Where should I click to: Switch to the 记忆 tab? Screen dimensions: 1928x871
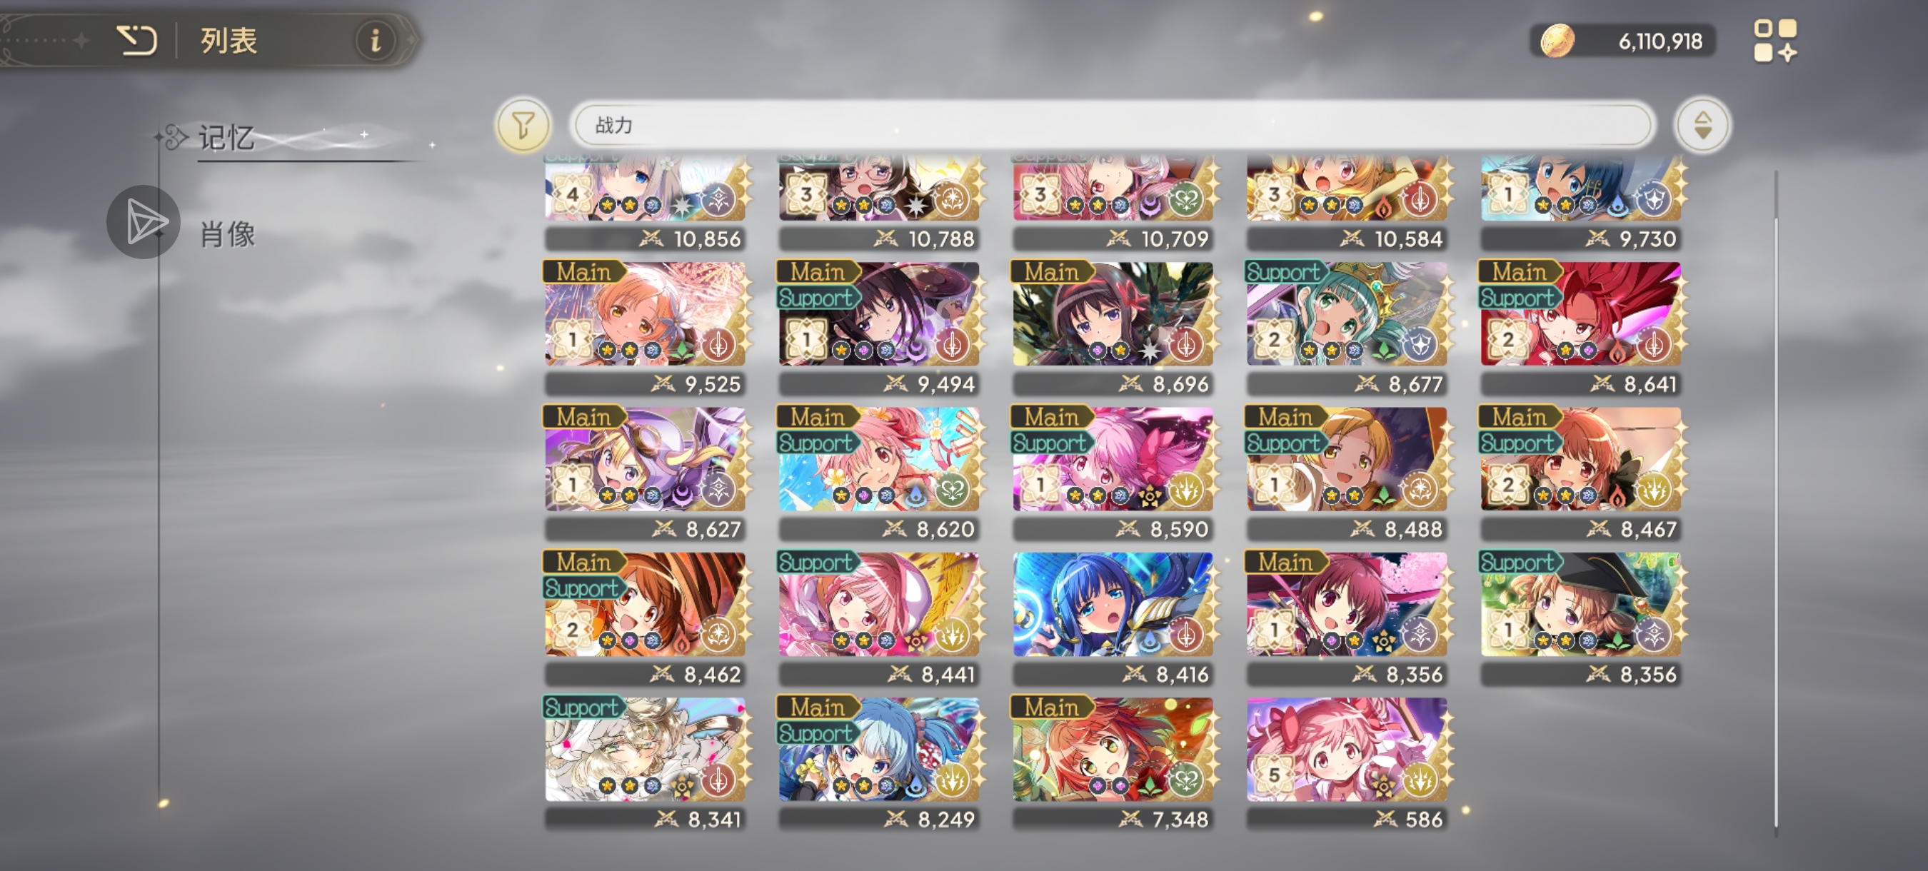[227, 139]
